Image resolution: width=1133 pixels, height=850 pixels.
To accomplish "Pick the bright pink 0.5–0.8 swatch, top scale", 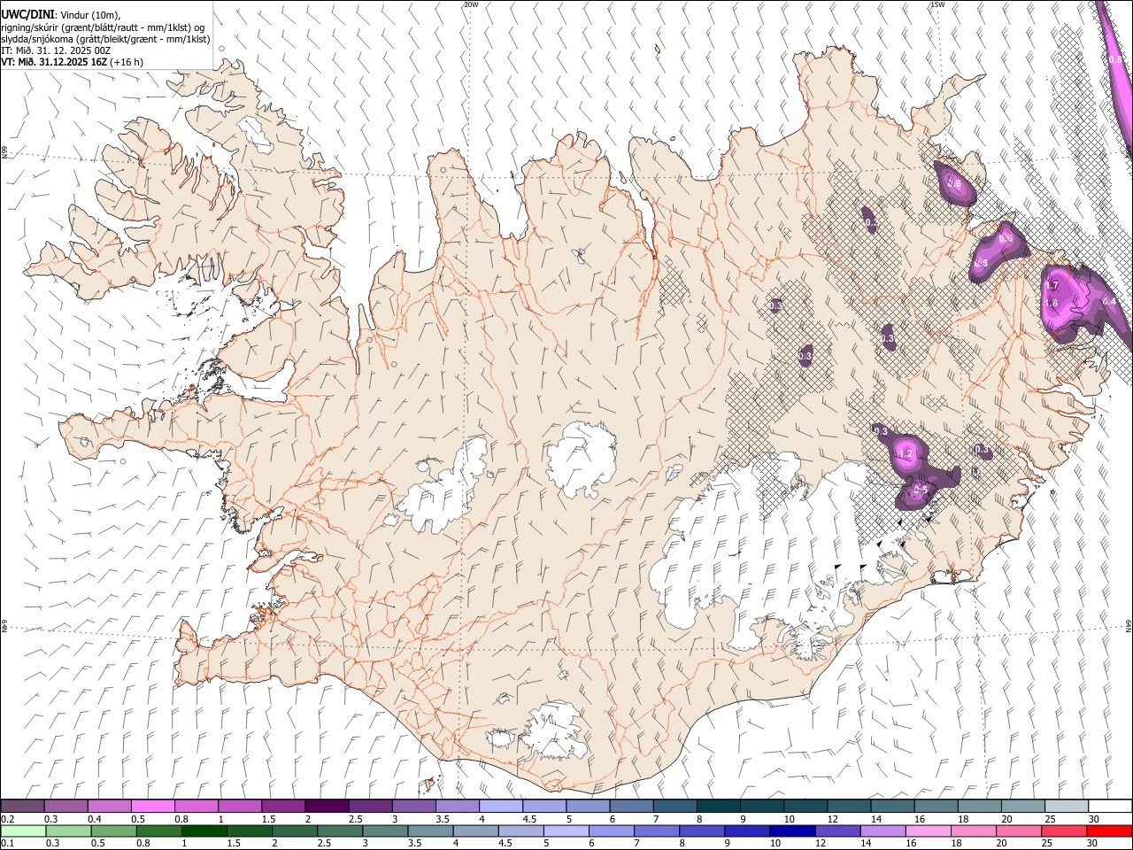I will point(152,807).
